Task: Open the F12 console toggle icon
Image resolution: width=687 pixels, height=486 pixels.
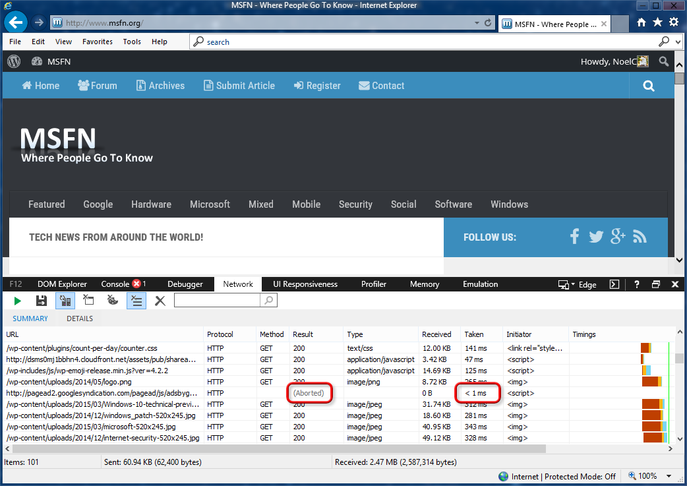Action: pos(614,284)
